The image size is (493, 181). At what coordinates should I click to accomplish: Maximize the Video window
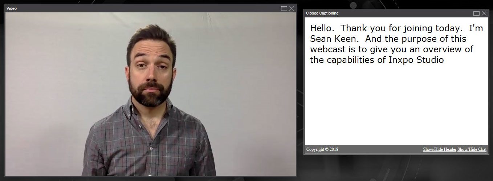pos(284,8)
